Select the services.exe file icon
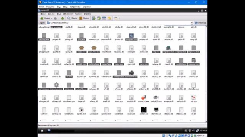This screenshot has height=137, width=245. click(44, 85)
